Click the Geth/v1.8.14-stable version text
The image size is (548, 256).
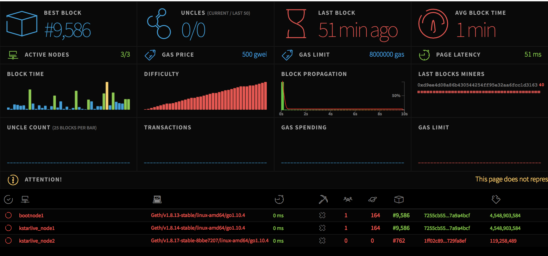pyautogui.click(x=198, y=228)
